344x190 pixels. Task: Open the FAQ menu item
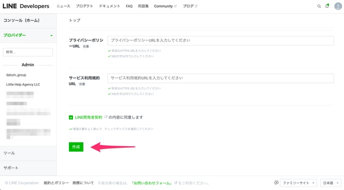coord(129,6)
